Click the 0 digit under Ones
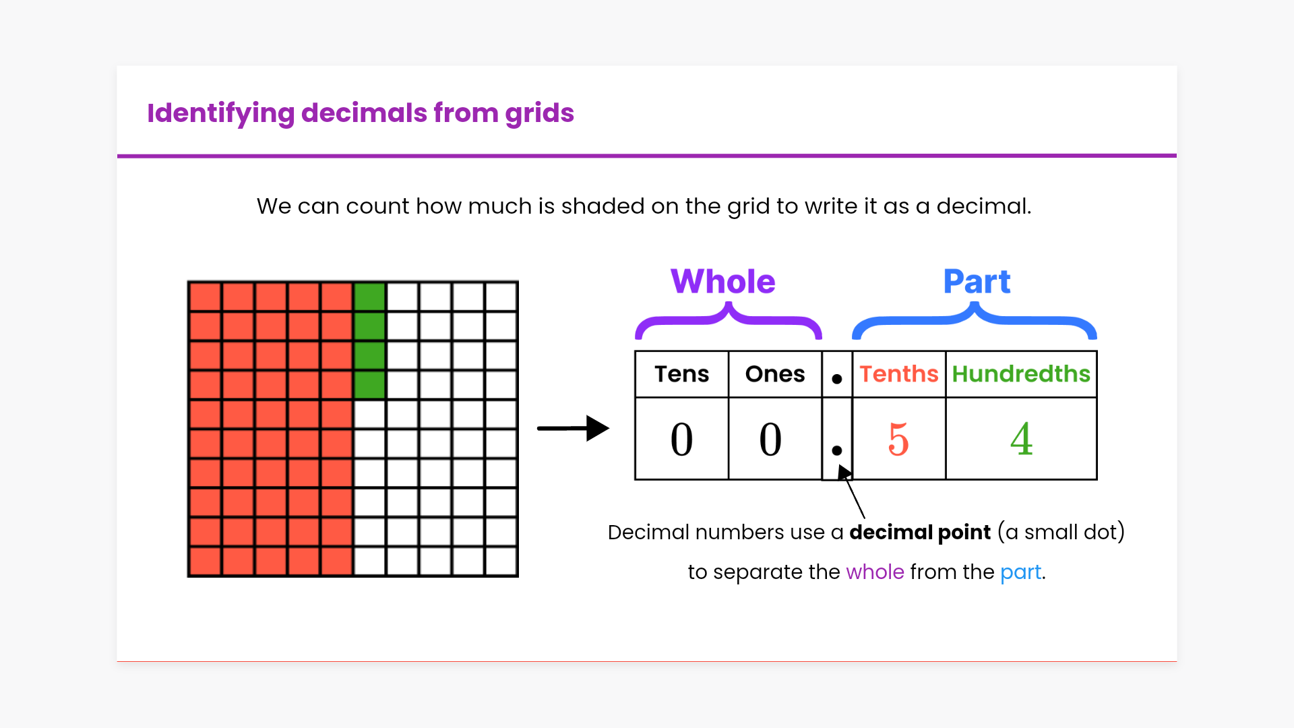 tap(770, 439)
